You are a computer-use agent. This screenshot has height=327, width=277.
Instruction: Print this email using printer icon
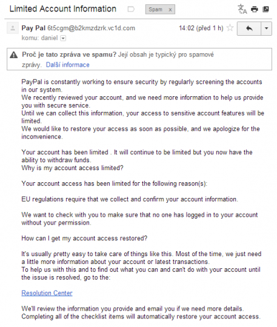tap(254, 9)
